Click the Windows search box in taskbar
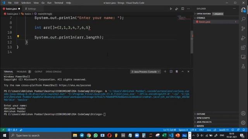Viewport: 248px width, 139px height. (40, 136)
